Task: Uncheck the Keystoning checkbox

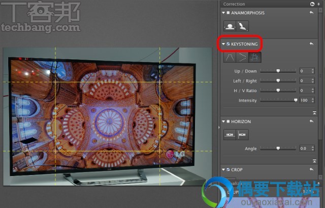Action: click(x=228, y=44)
